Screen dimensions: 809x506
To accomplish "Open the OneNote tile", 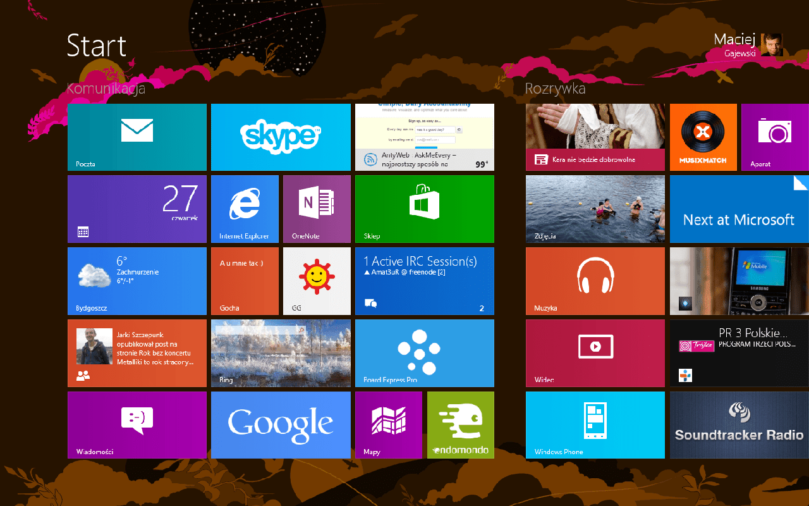I will tap(317, 209).
